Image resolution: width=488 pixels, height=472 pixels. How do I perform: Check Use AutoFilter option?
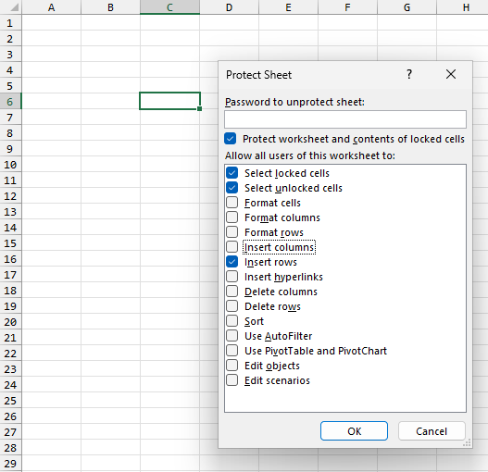coord(232,336)
